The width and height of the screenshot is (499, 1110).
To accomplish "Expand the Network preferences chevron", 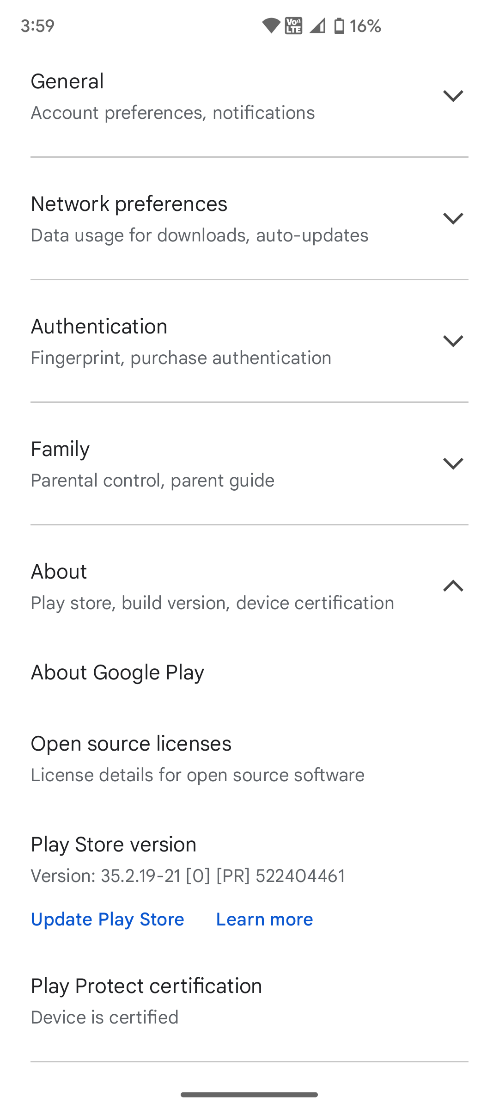I will click(x=453, y=218).
